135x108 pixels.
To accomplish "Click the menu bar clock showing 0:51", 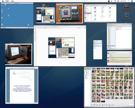I will (123, 1).
